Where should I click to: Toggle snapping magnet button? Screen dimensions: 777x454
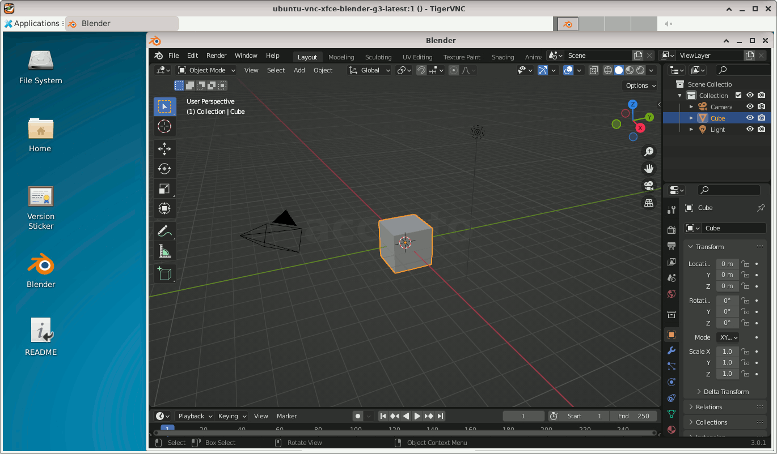click(x=421, y=70)
